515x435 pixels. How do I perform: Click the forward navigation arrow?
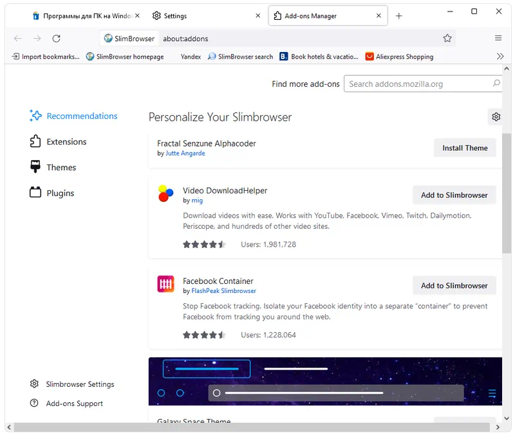tap(37, 39)
